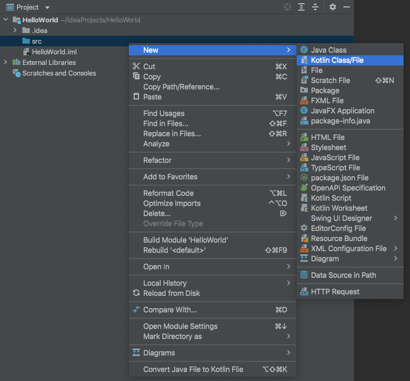
Task: Select Rebuild '<default>'
Action: (x=212, y=250)
